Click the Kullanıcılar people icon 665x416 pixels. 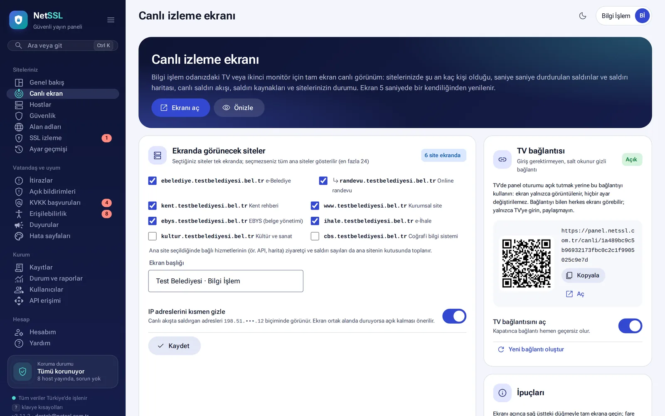[19, 290]
